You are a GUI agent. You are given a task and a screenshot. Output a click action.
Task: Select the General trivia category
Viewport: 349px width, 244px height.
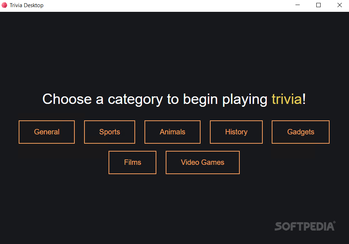pos(47,132)
